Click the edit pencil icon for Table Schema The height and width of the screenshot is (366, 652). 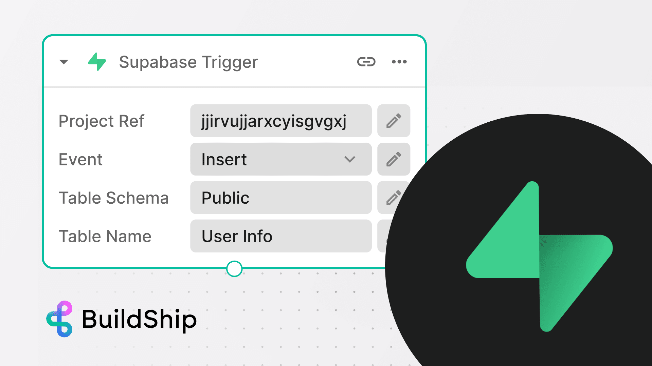393,198
